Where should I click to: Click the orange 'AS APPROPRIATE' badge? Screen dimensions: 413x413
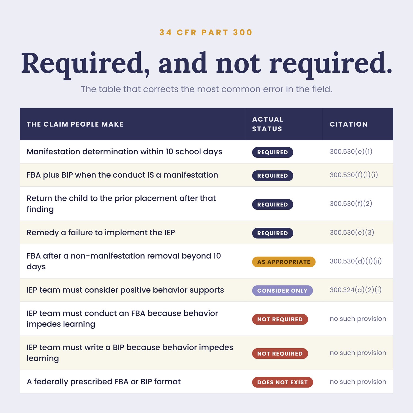(284, 262)
